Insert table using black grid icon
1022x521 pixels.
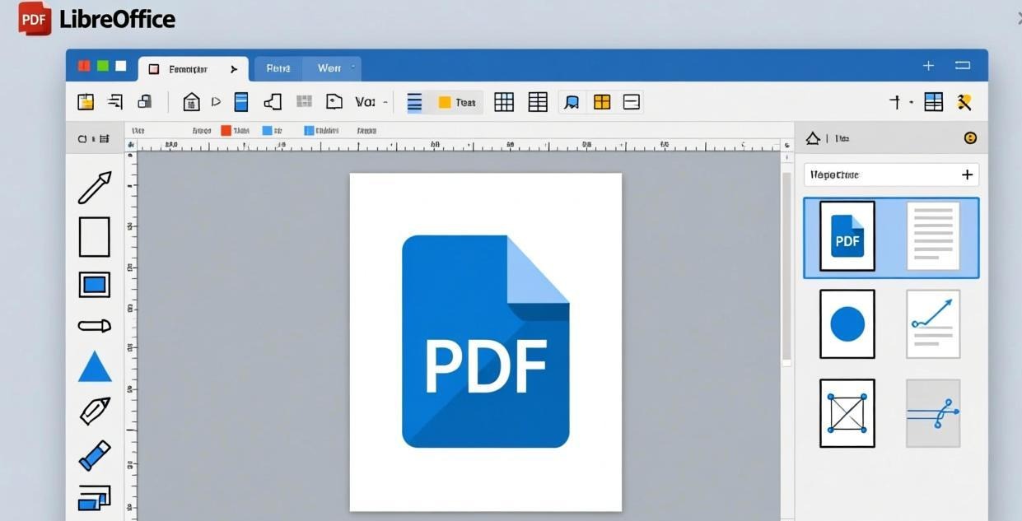[504, 102]
